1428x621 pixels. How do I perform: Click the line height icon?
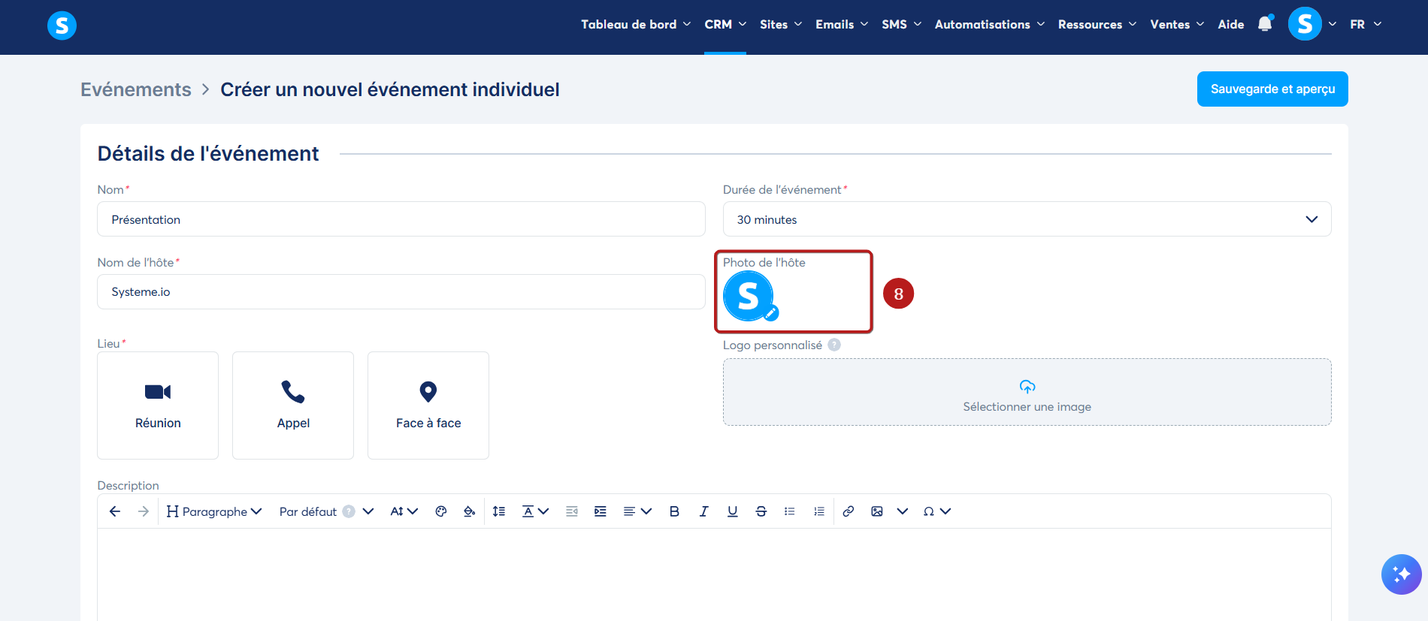(499, 511)
